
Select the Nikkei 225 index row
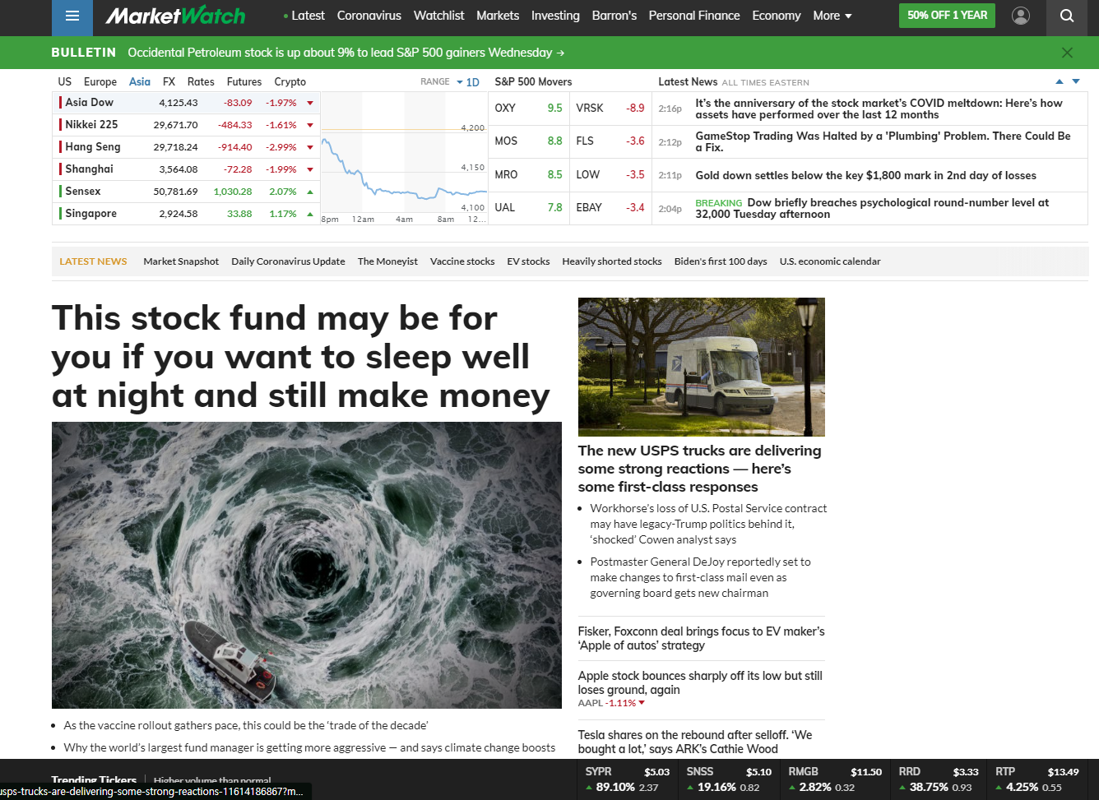(x=186, y=125)
